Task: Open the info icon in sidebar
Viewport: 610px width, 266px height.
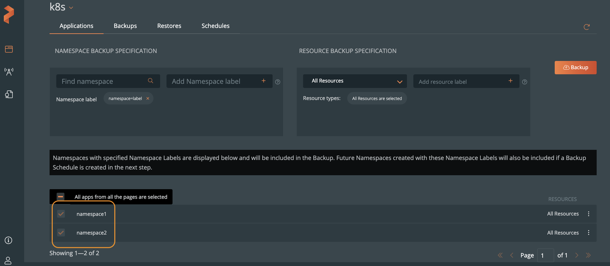Action: (9, 240)
